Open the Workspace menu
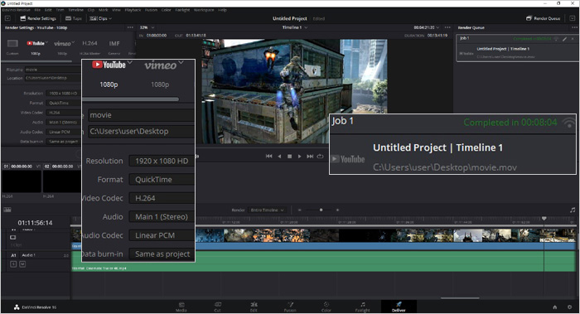Image resolution: width=580 pixels, height=314 pixels. tap(204, 10)
